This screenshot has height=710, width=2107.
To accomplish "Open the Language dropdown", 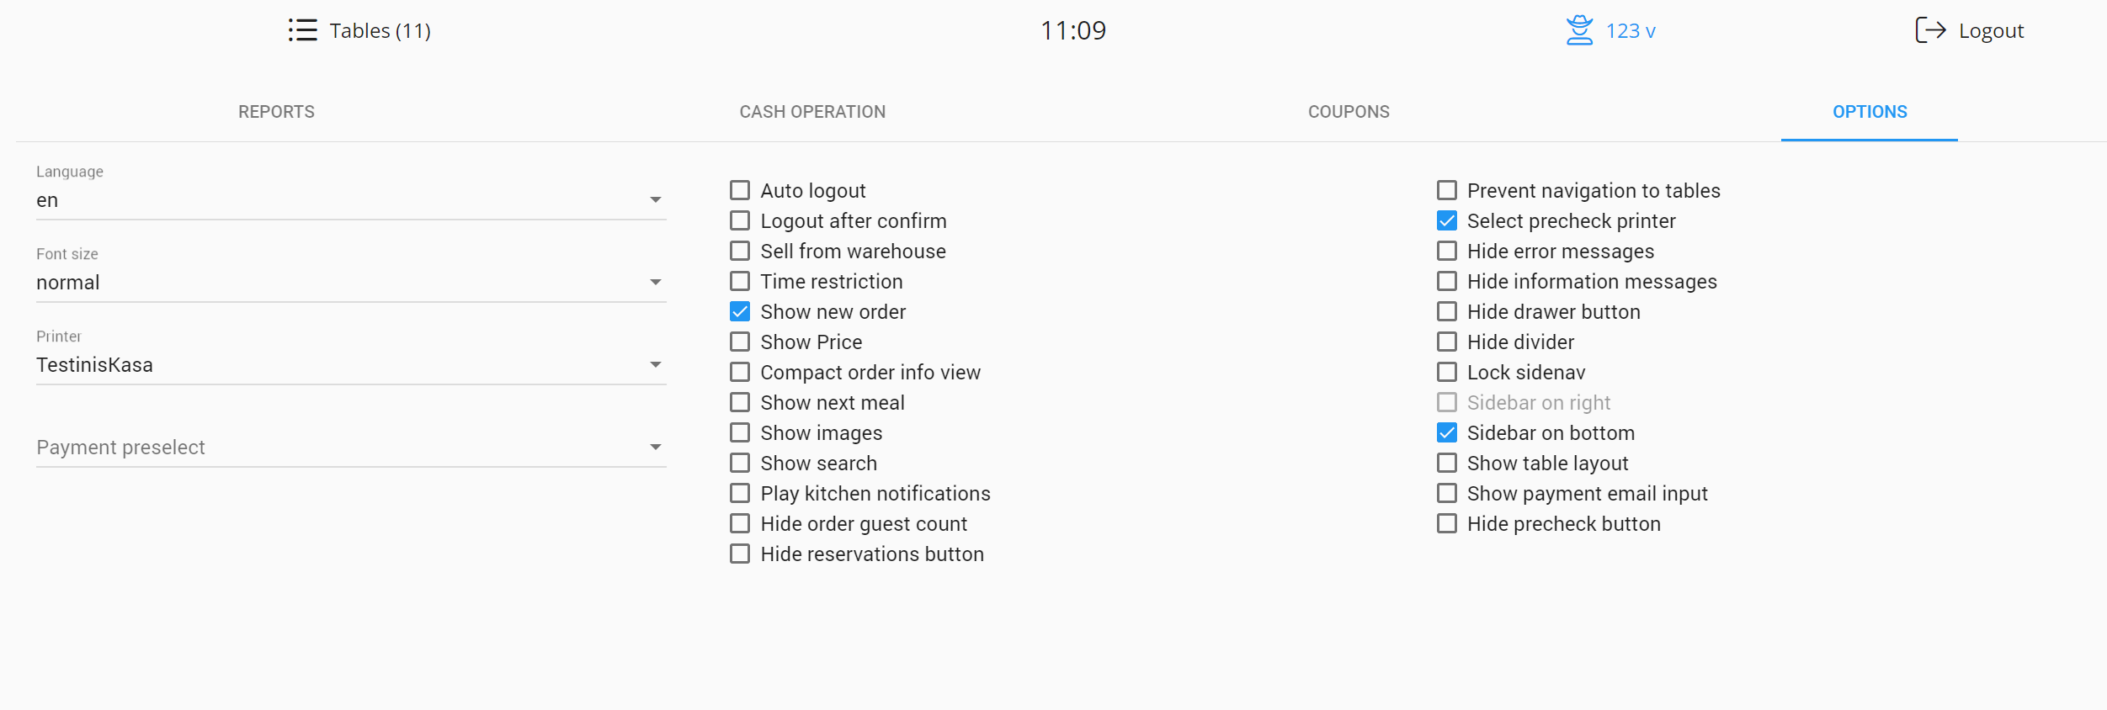I will tap(351, 200).
